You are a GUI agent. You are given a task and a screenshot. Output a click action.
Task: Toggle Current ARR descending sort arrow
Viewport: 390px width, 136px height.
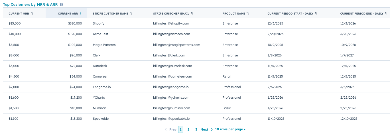[x=80, y=13]
